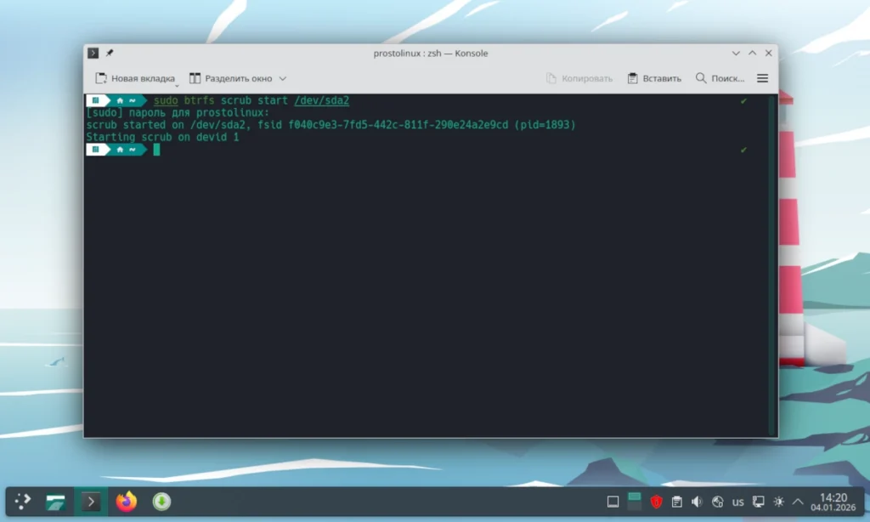Viewport: 870px width, 522px height.
Task: Open search with the Поиск button
Action: 720,78
